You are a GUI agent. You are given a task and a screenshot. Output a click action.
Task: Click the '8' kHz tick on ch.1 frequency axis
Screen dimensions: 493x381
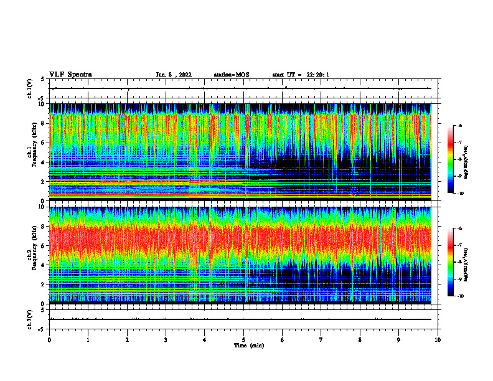[x=43, y=123]
